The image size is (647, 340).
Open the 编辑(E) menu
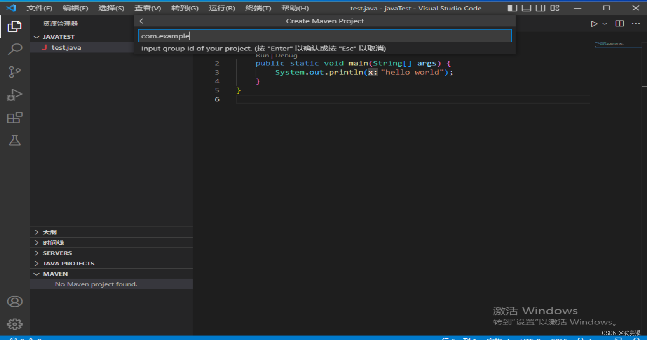[75, 8]
